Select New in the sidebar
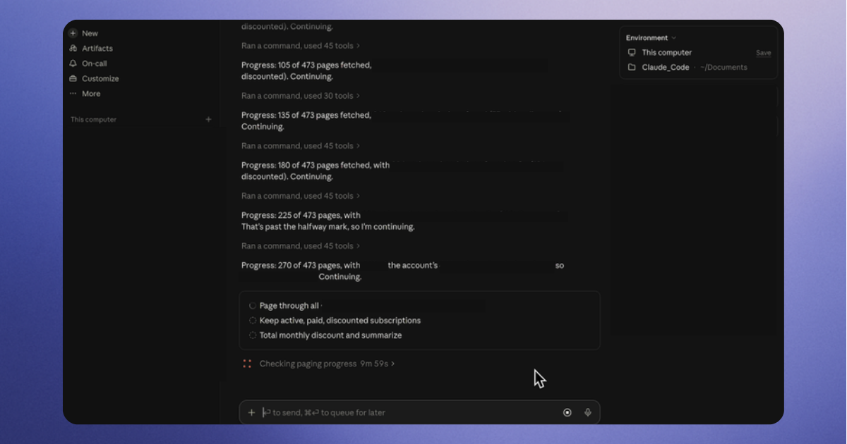This screenshot has width=847, height=444. (90, 33)
